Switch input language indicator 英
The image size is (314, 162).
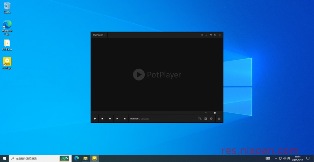tap(289, 158)
